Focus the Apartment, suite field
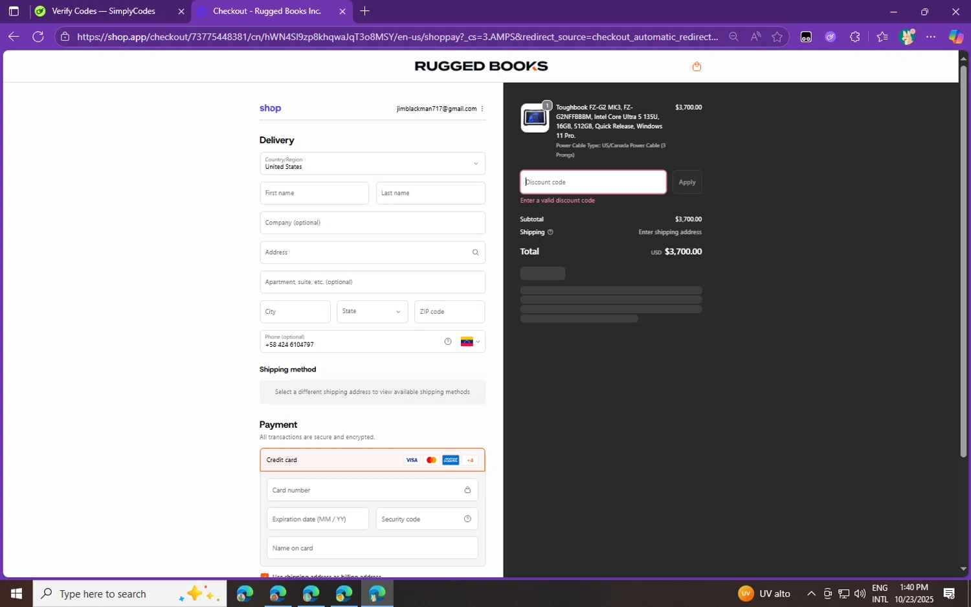The width and height of the screenshot is (971, 607). click(x=372, y=282)
